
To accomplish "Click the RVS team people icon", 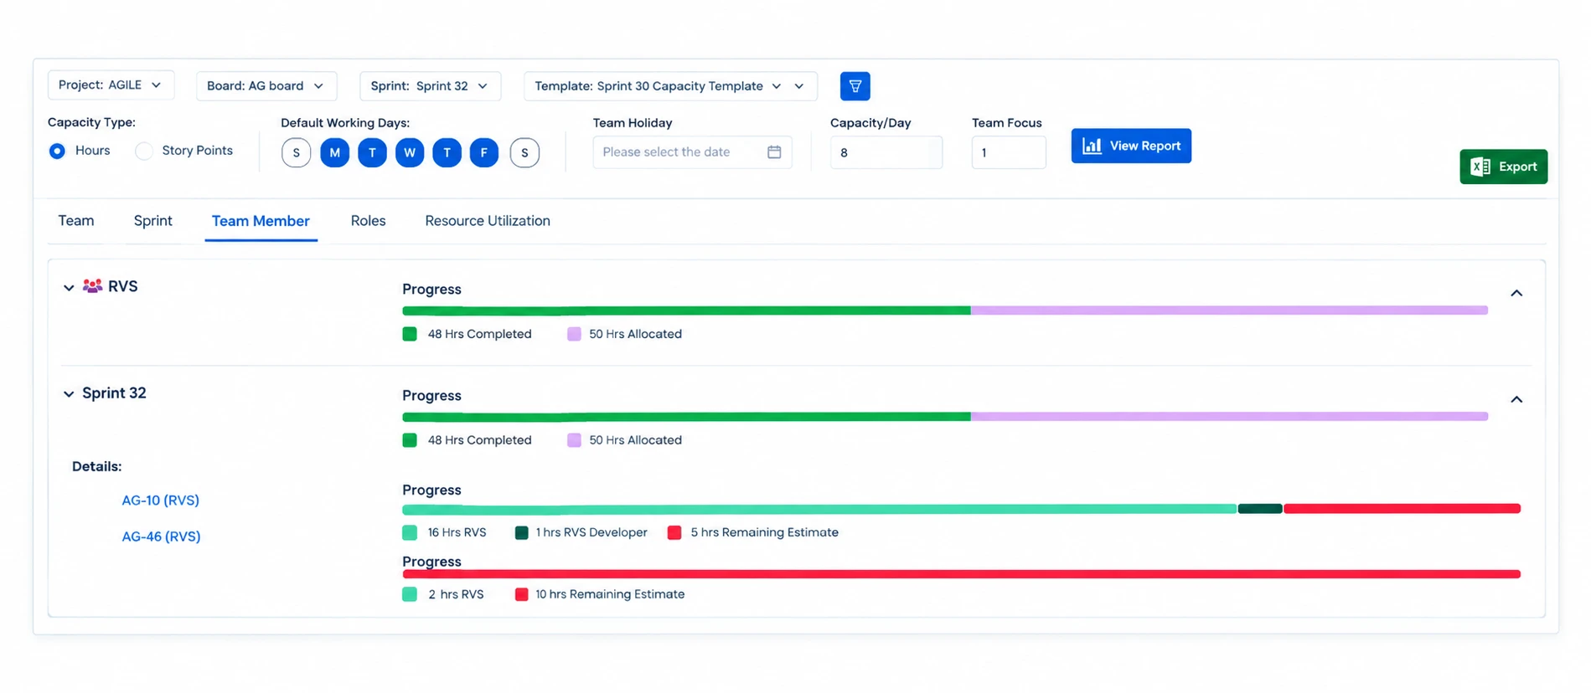I will (92, 286).
